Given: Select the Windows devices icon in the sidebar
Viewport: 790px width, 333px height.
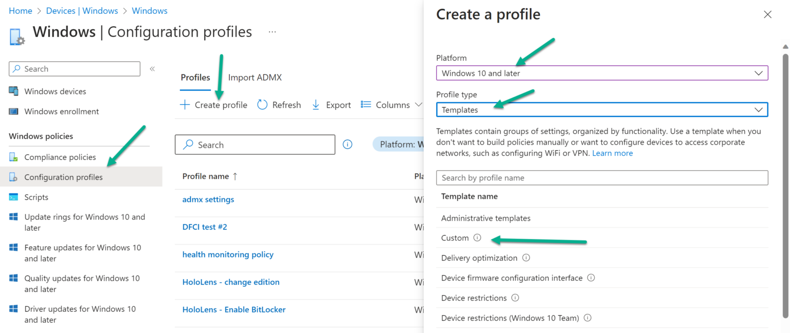Looking at the screenshot, I should pos(14,91).
